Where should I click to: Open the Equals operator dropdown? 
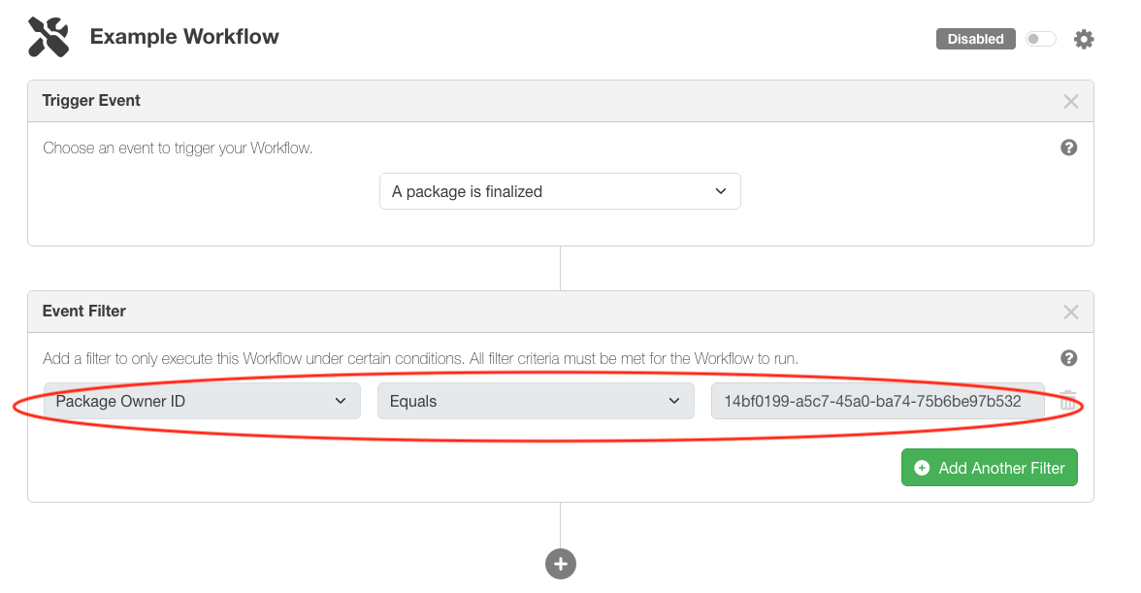[536, 401]
